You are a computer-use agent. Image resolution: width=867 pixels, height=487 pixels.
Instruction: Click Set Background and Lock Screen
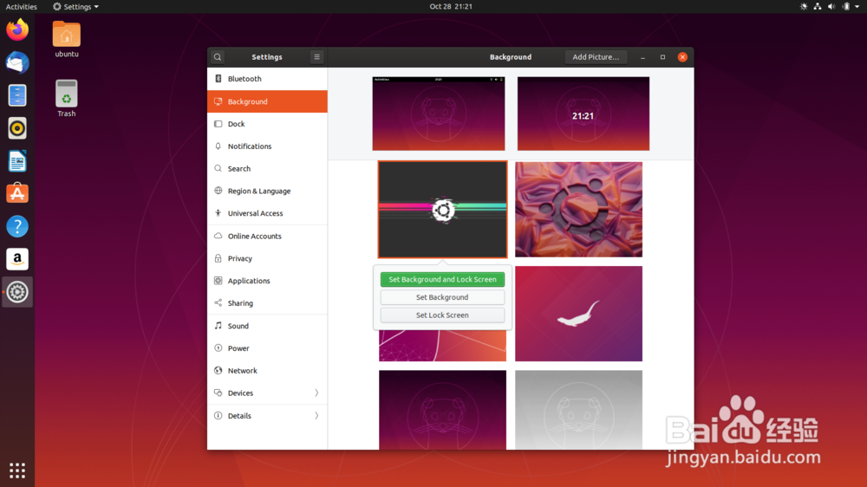click(x=442, y=279)
